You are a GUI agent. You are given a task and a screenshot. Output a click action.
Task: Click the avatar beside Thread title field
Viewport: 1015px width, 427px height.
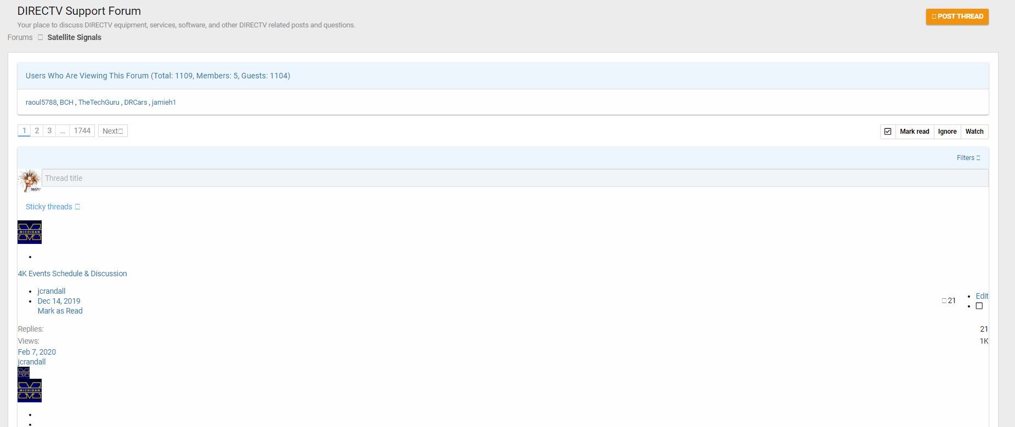(x=30, y=180)
